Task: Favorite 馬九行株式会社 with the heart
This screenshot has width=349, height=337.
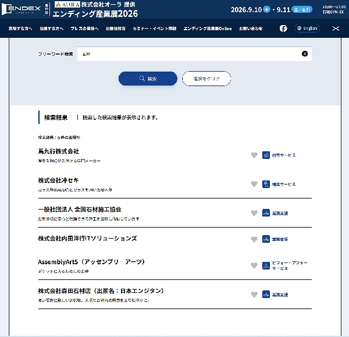Action: coord(254,155)
